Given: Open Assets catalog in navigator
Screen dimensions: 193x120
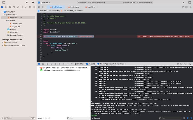Looking at the screenshot, I should [x=13, y=30].
